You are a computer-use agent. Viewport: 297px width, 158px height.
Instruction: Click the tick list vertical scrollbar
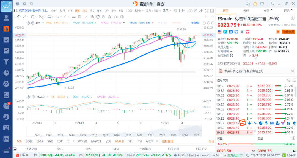[x=296, y=91]
